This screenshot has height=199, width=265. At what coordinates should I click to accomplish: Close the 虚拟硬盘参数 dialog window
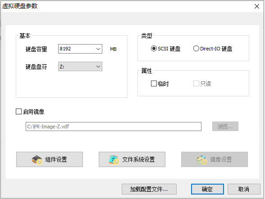[x=257, y=6]
